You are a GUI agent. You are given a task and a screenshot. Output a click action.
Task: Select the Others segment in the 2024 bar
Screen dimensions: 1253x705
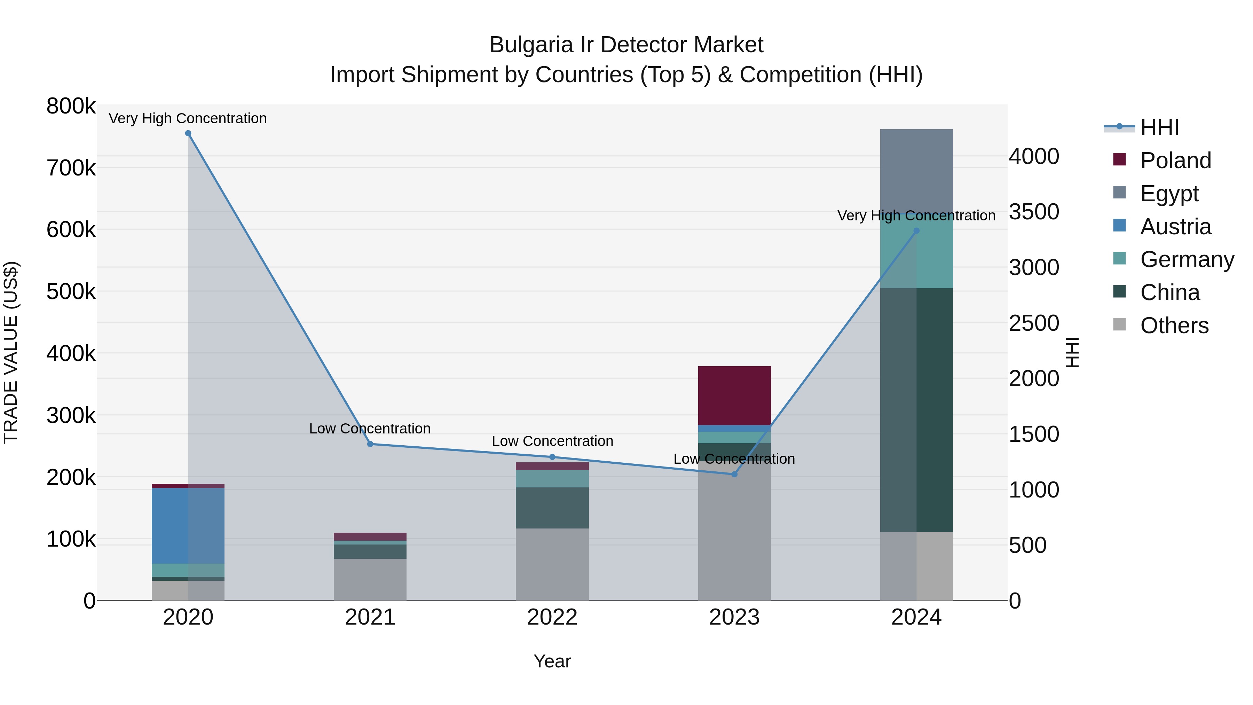916,566
